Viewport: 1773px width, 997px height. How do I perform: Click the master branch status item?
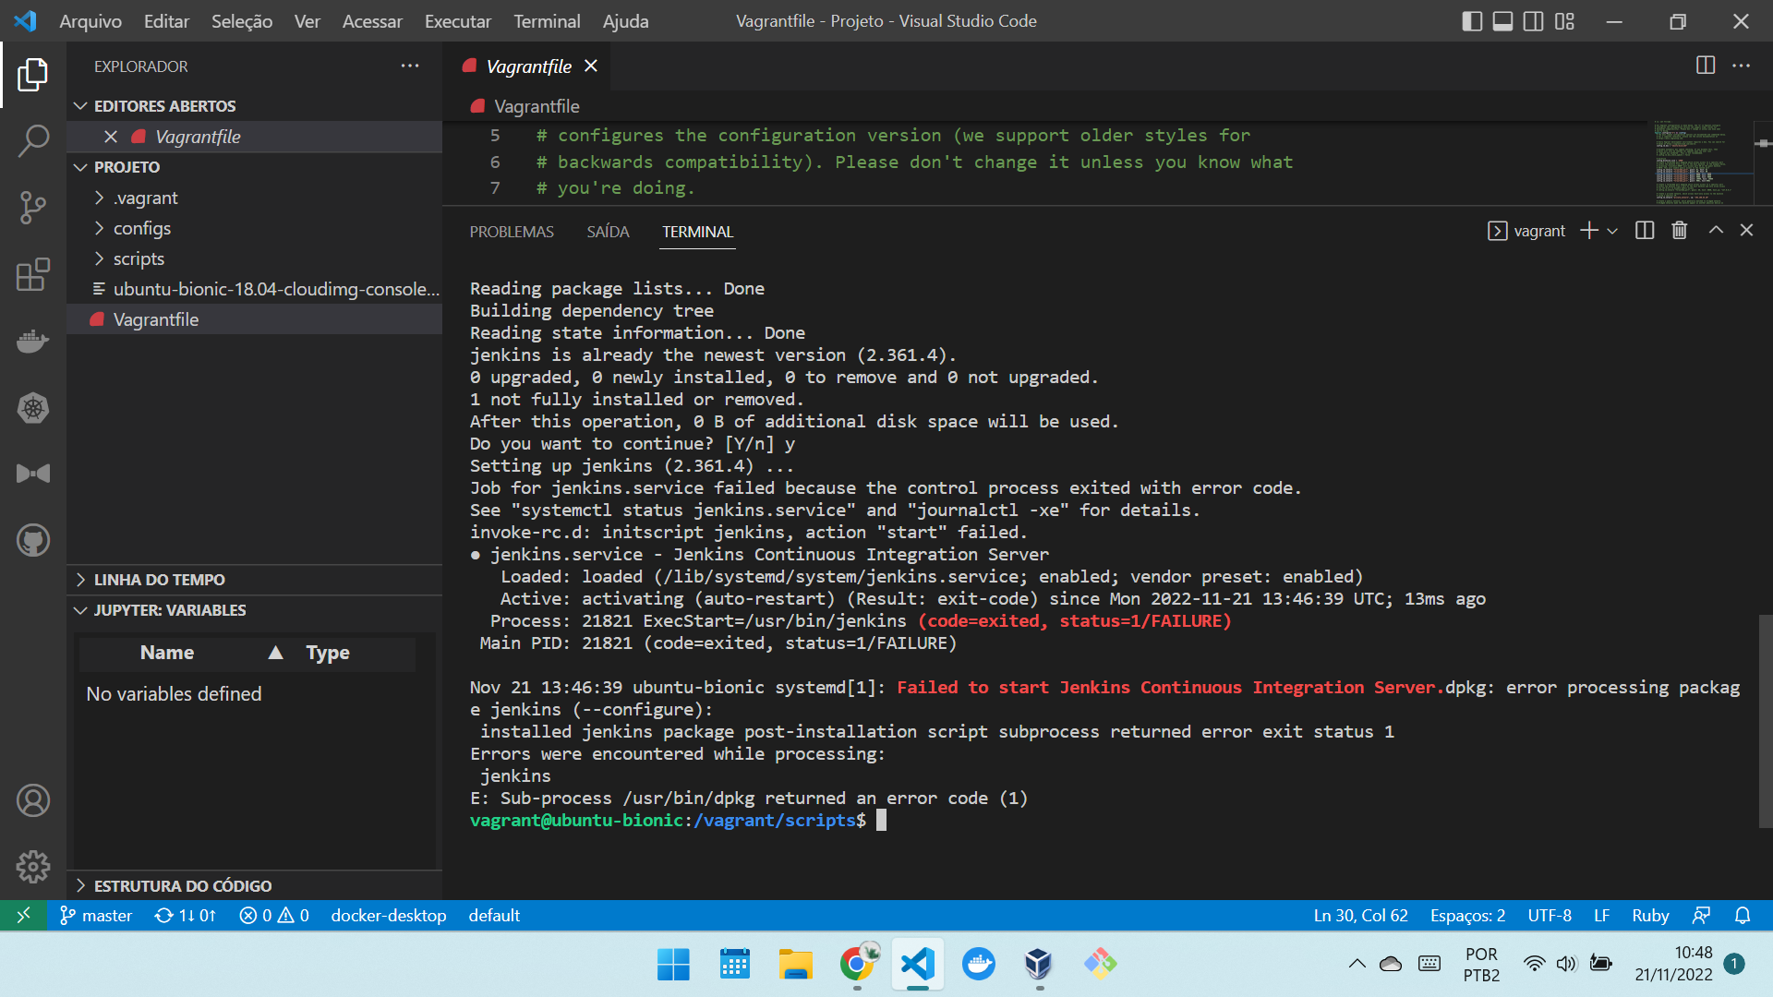(96, 915)
